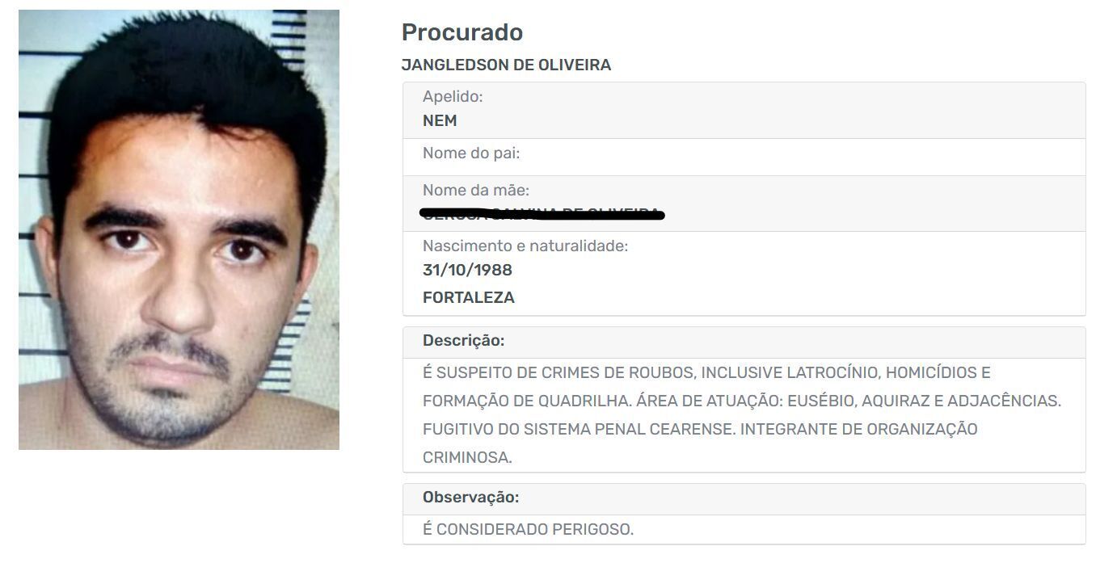Click the Nascimento e naturalidade label
The height and width of the screenshot is (563, 1117).
pos(525,246)
